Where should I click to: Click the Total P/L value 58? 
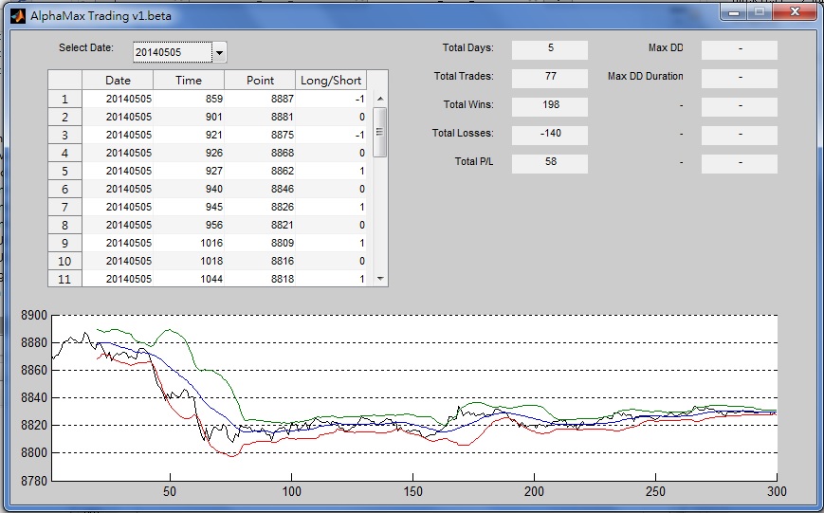(550, 163)
